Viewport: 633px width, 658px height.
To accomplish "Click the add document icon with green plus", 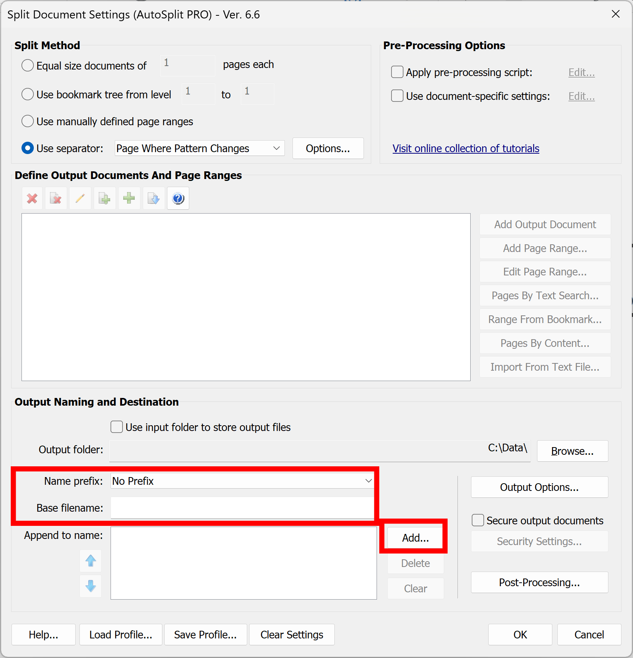I will click(x=104, y=198).
